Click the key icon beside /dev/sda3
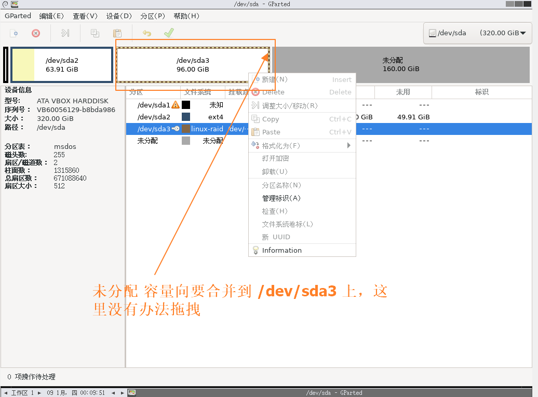Viewport: 538px width, 397px height. [176, 129]
